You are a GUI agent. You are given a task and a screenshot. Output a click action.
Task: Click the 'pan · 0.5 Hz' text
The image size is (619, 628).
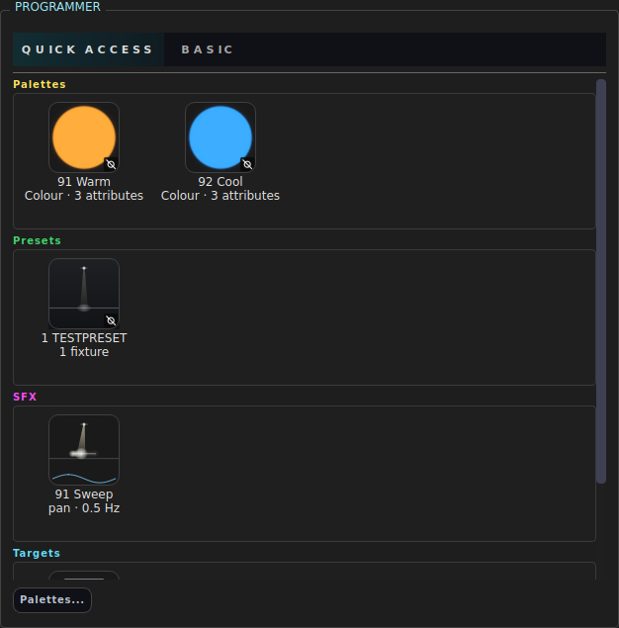[x=84, y=508]
